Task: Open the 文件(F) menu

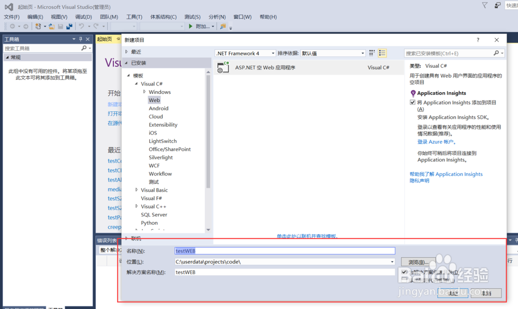Action: click(x=11, y=17)
